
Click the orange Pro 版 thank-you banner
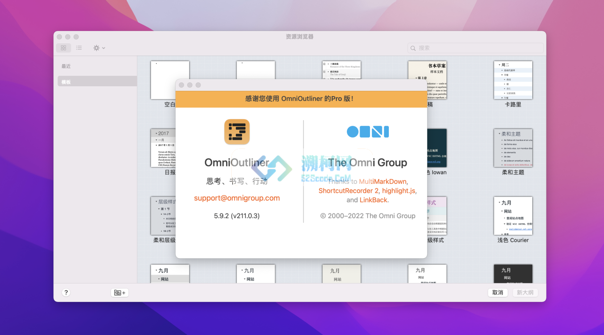[x=301, y=98]
